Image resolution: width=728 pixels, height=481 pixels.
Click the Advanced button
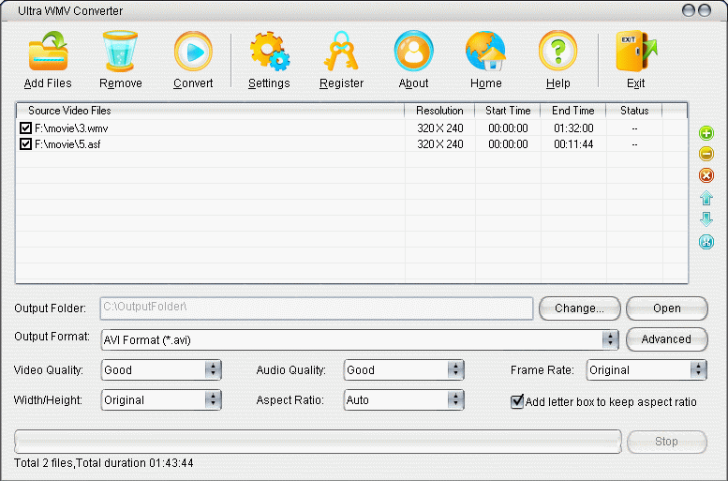667,339
